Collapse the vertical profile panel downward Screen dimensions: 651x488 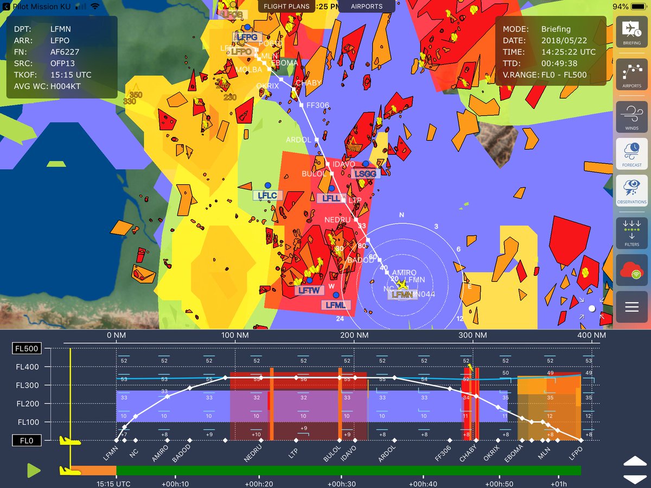(x=636, y=478)
